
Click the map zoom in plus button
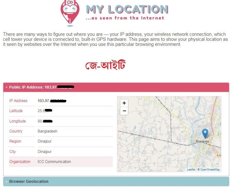124,103
